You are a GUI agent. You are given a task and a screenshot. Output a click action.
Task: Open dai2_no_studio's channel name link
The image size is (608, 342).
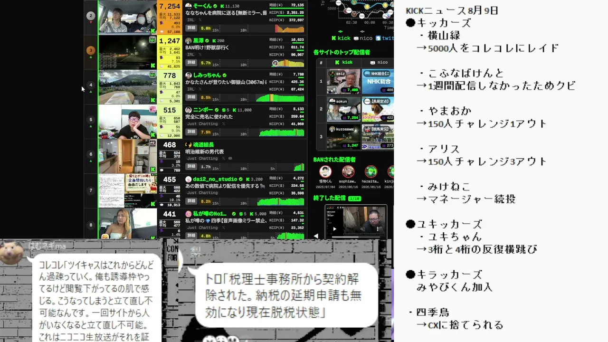point(215,179)
